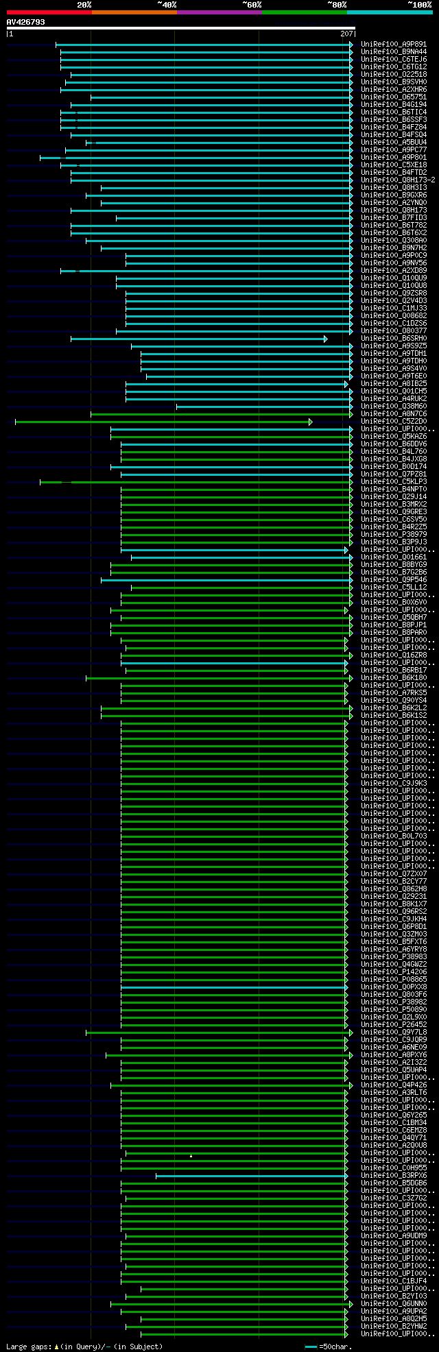Select label UniRef100_Q862H8

[394, 889]
